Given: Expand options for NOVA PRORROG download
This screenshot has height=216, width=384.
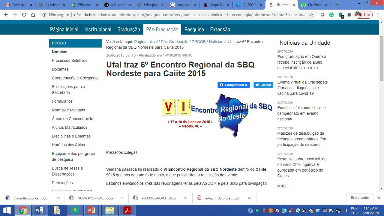Looking at the screenshot, I should [122, 198].
